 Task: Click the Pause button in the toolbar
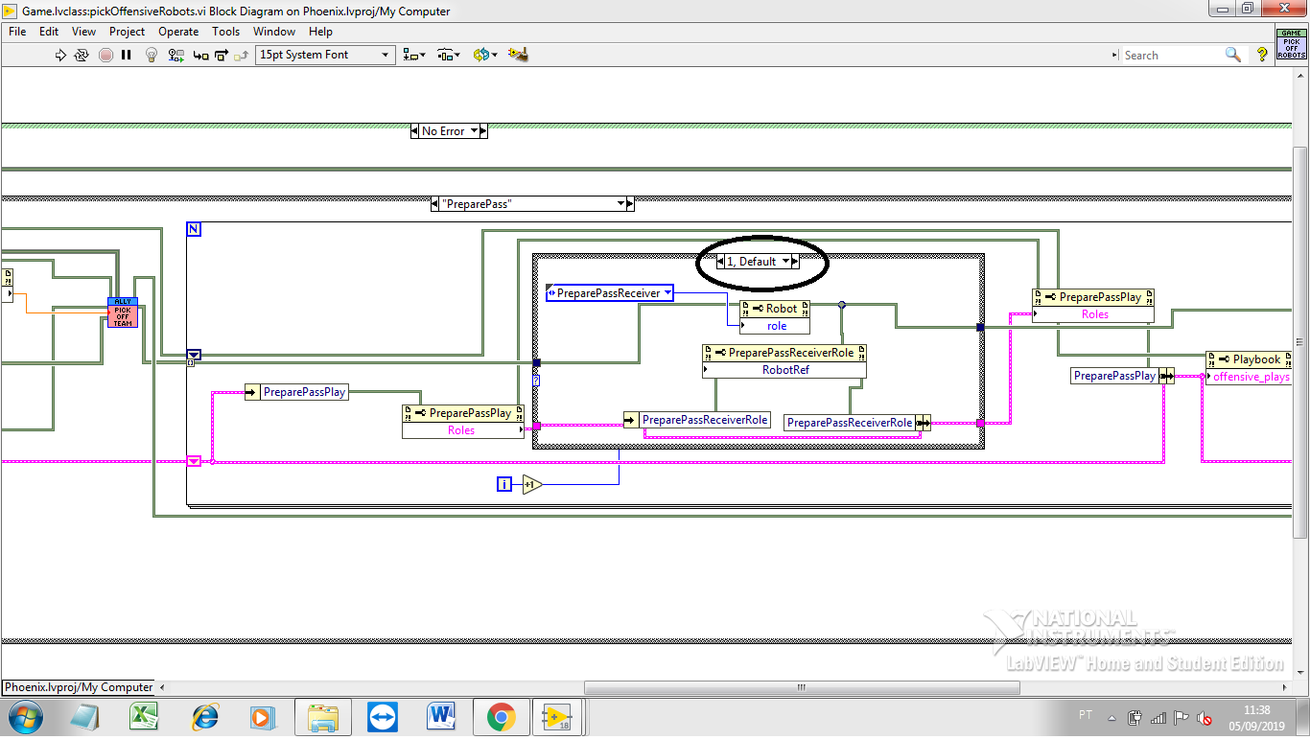[126, 55]
